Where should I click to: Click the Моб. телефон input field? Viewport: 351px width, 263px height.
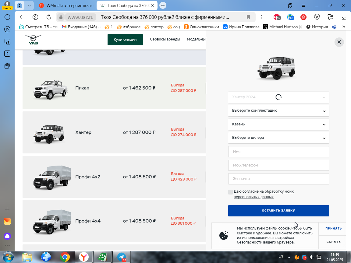(278, 165)
